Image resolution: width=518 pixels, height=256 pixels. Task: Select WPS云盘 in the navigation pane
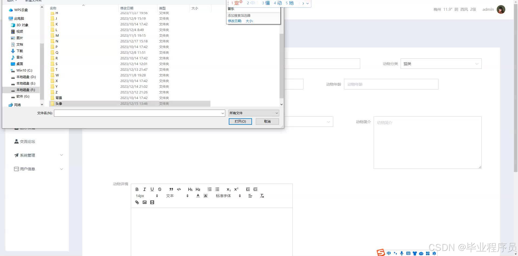pos(21,10)
